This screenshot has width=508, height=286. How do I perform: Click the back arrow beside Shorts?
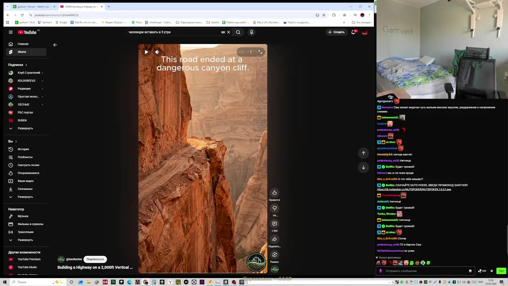point(55,45)
